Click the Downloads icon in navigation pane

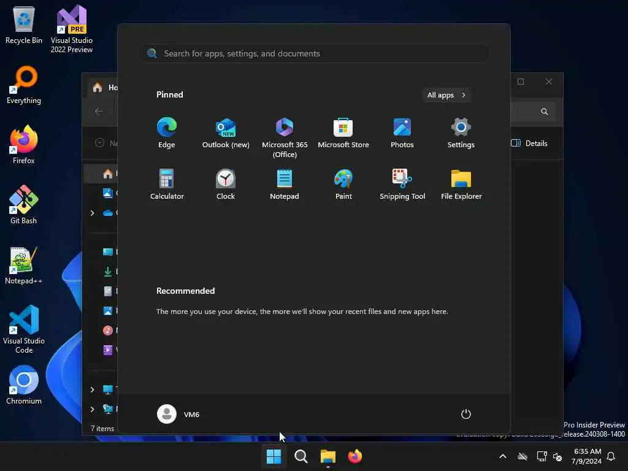click(108, 271)
